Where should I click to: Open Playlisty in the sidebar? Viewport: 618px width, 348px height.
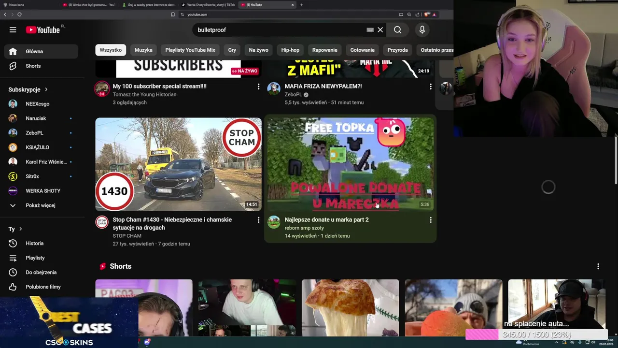pyautogui.click(x=41, y=258)
